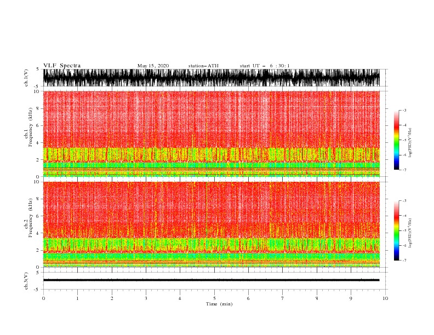Click the ch.1 waveform plot at top
The height and width of the screenshot is (335, 434).
coord(211,78)
